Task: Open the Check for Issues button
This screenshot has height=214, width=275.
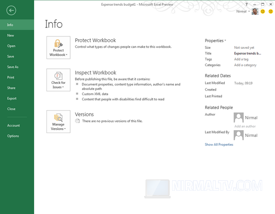Action: coord(58,80)
